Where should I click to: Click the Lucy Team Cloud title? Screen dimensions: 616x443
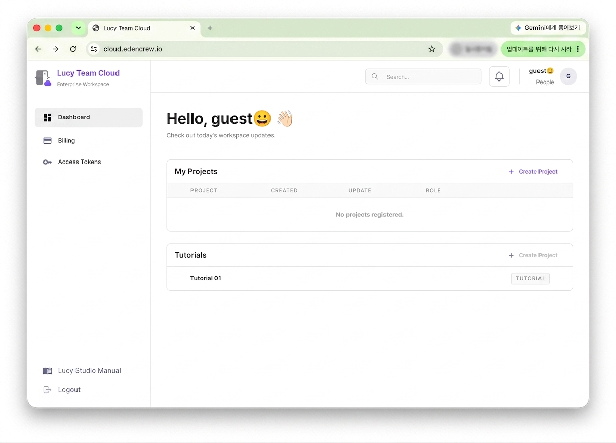click(88, 73)
